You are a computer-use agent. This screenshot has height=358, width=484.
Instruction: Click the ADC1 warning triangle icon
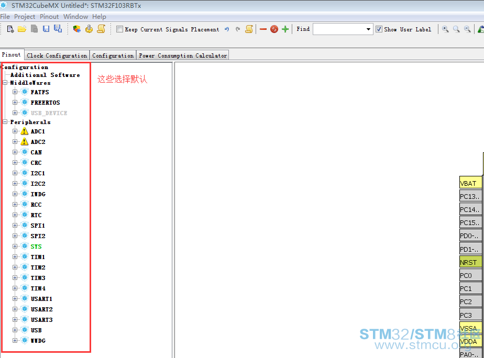[x=25, y=131]
